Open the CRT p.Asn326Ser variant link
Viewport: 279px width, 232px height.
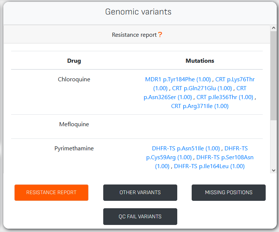[168, 97]
